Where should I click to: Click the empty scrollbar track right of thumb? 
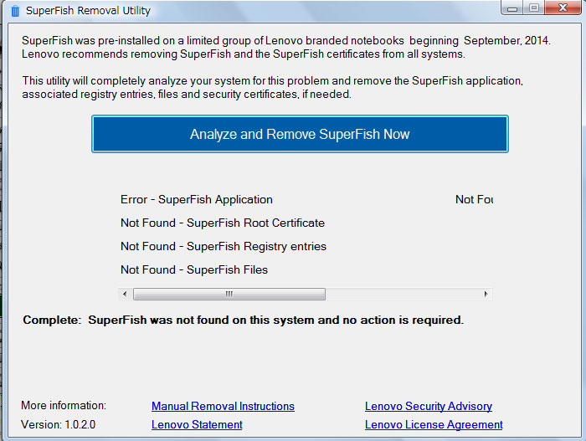click(402, 295)
